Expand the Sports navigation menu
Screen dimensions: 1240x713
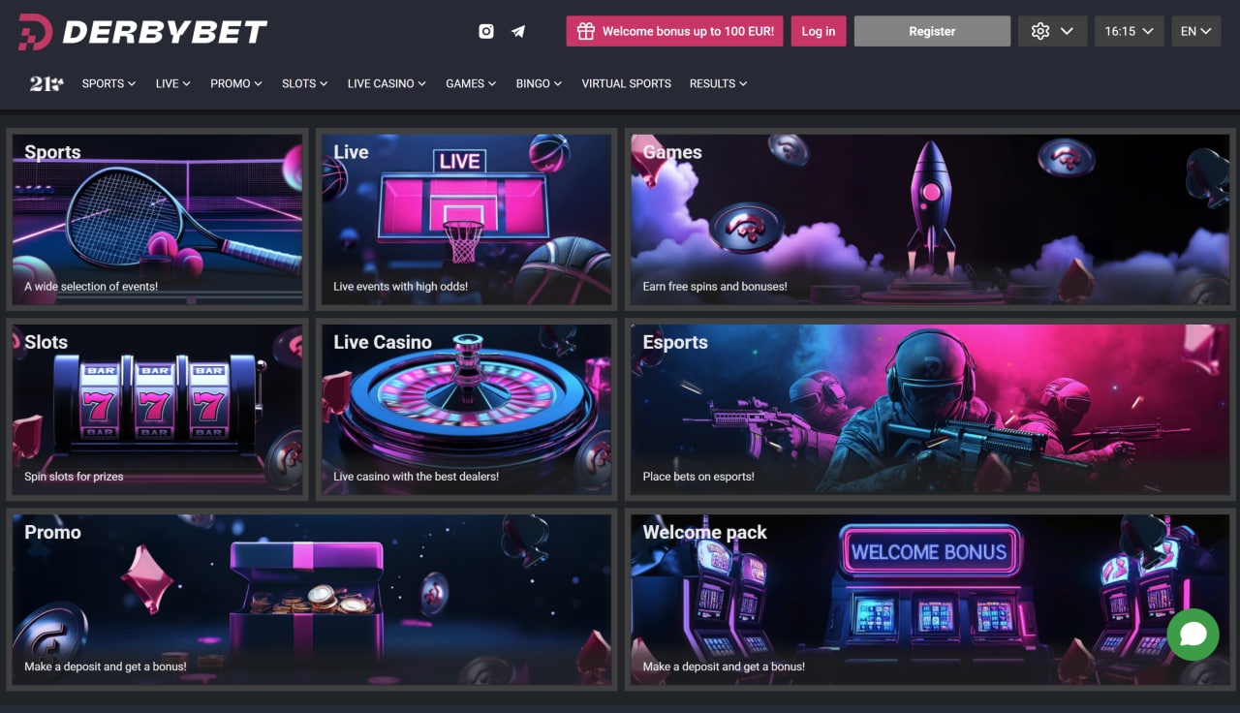[x=108, y=84]
